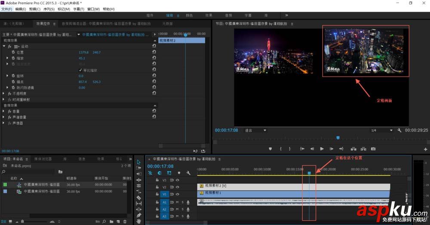Viewport: 430px width, 225px height.
Task: Select the Pen tool in the tools panel
Action: pyautogui.click(x=138, y=215)
